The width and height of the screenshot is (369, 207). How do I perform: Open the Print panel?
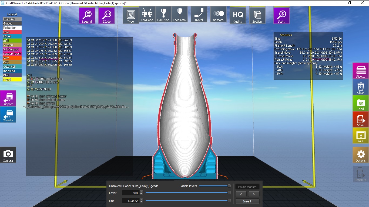click(361, 136)
